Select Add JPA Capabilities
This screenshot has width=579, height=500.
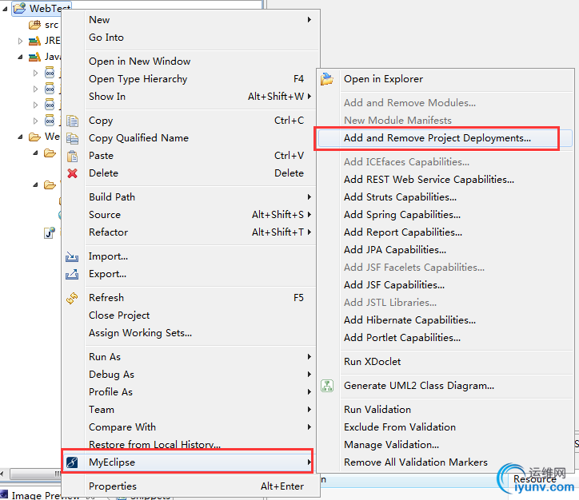pyautogui.click(x=395, y=250)
